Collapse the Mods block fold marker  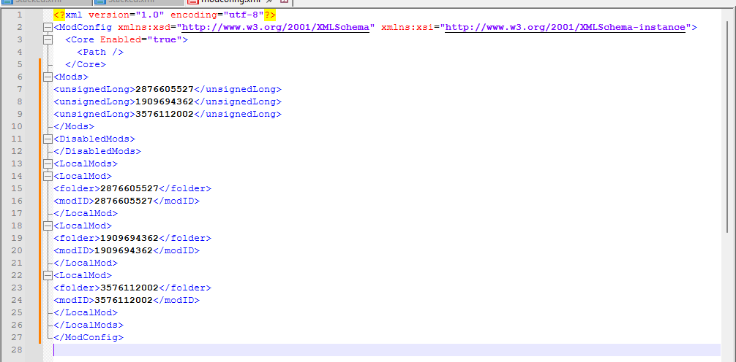[48, 77]
